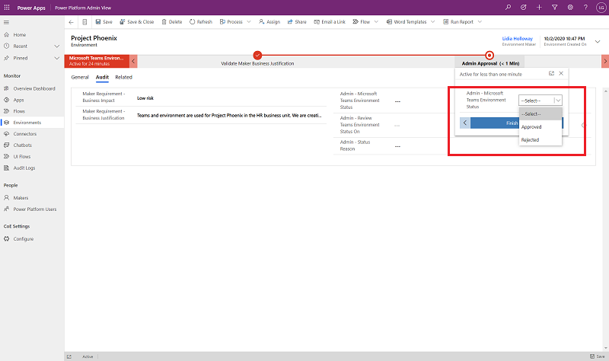Click Save & Close in the toolbar
The height and width of the screenshot is (361, 609).
pos(137,21)
